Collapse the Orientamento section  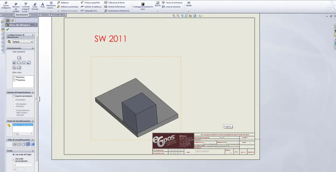tap(33, 48)
